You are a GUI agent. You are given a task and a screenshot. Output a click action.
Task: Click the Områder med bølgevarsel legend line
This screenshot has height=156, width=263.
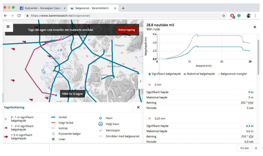(x=101, y=136)
